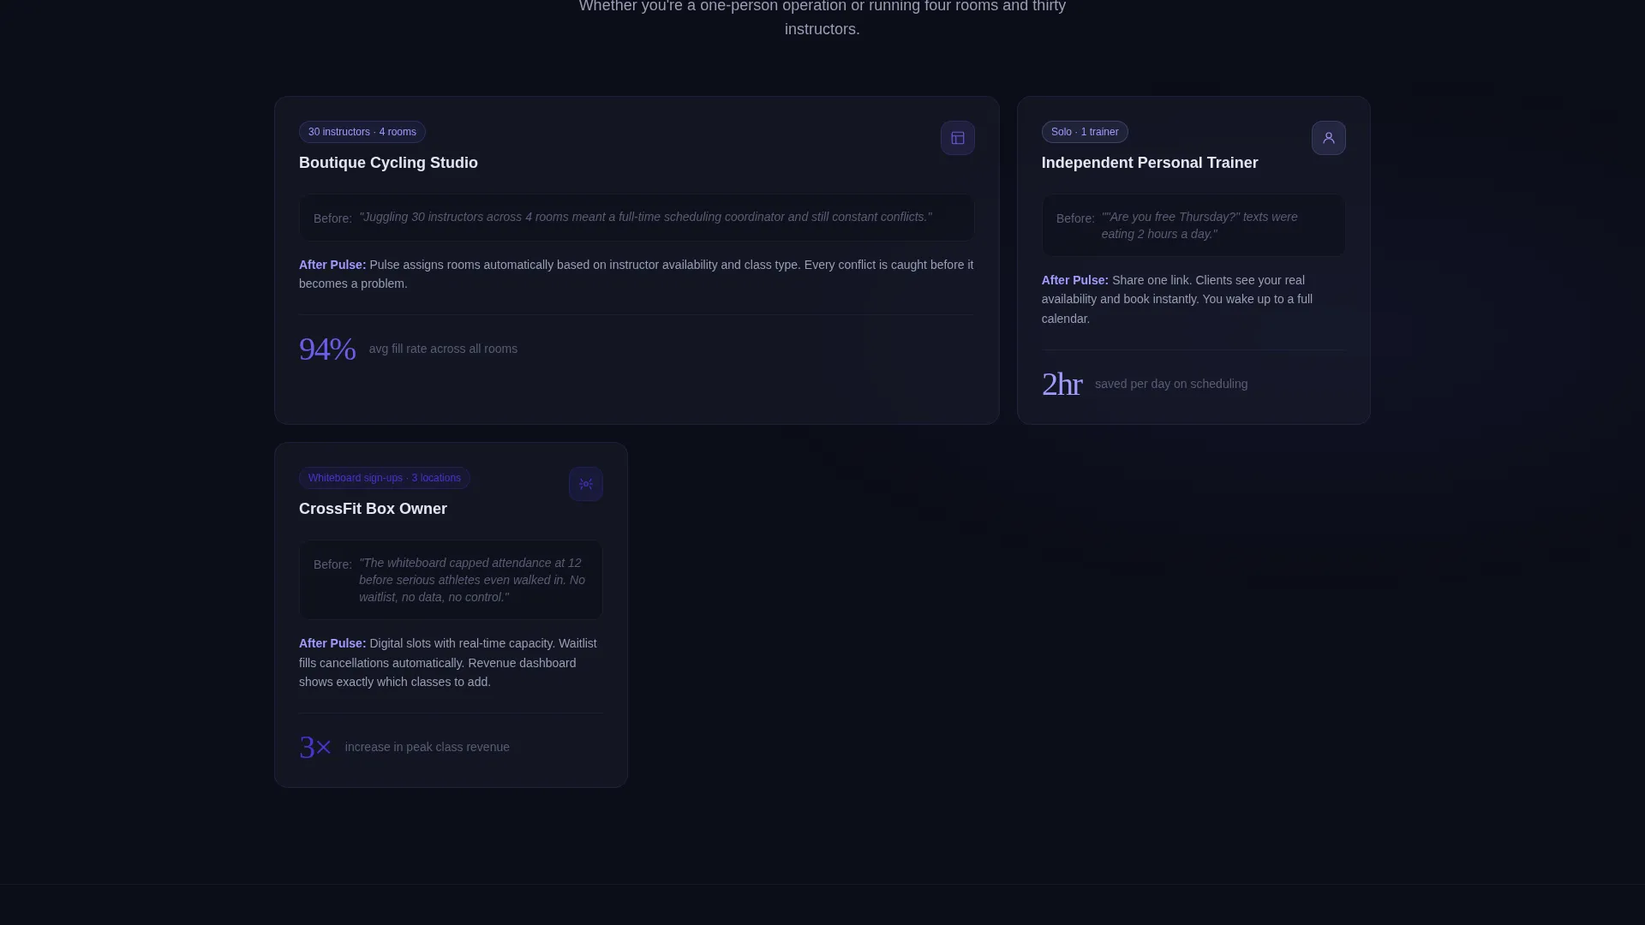The width and height of the screenshot is (1645, 925).
Task: Click the CrossFit Box Owner card icon
Action: (586, 484)
